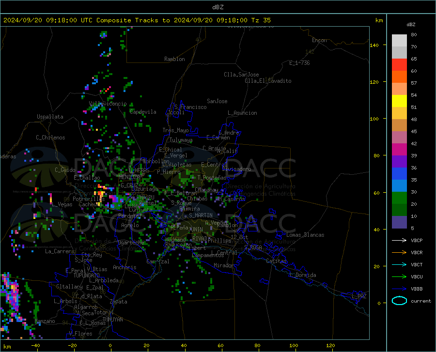Click the 'Manzano' map label
The height and width of the screenshot is (352, 436).
coord(45,321)
